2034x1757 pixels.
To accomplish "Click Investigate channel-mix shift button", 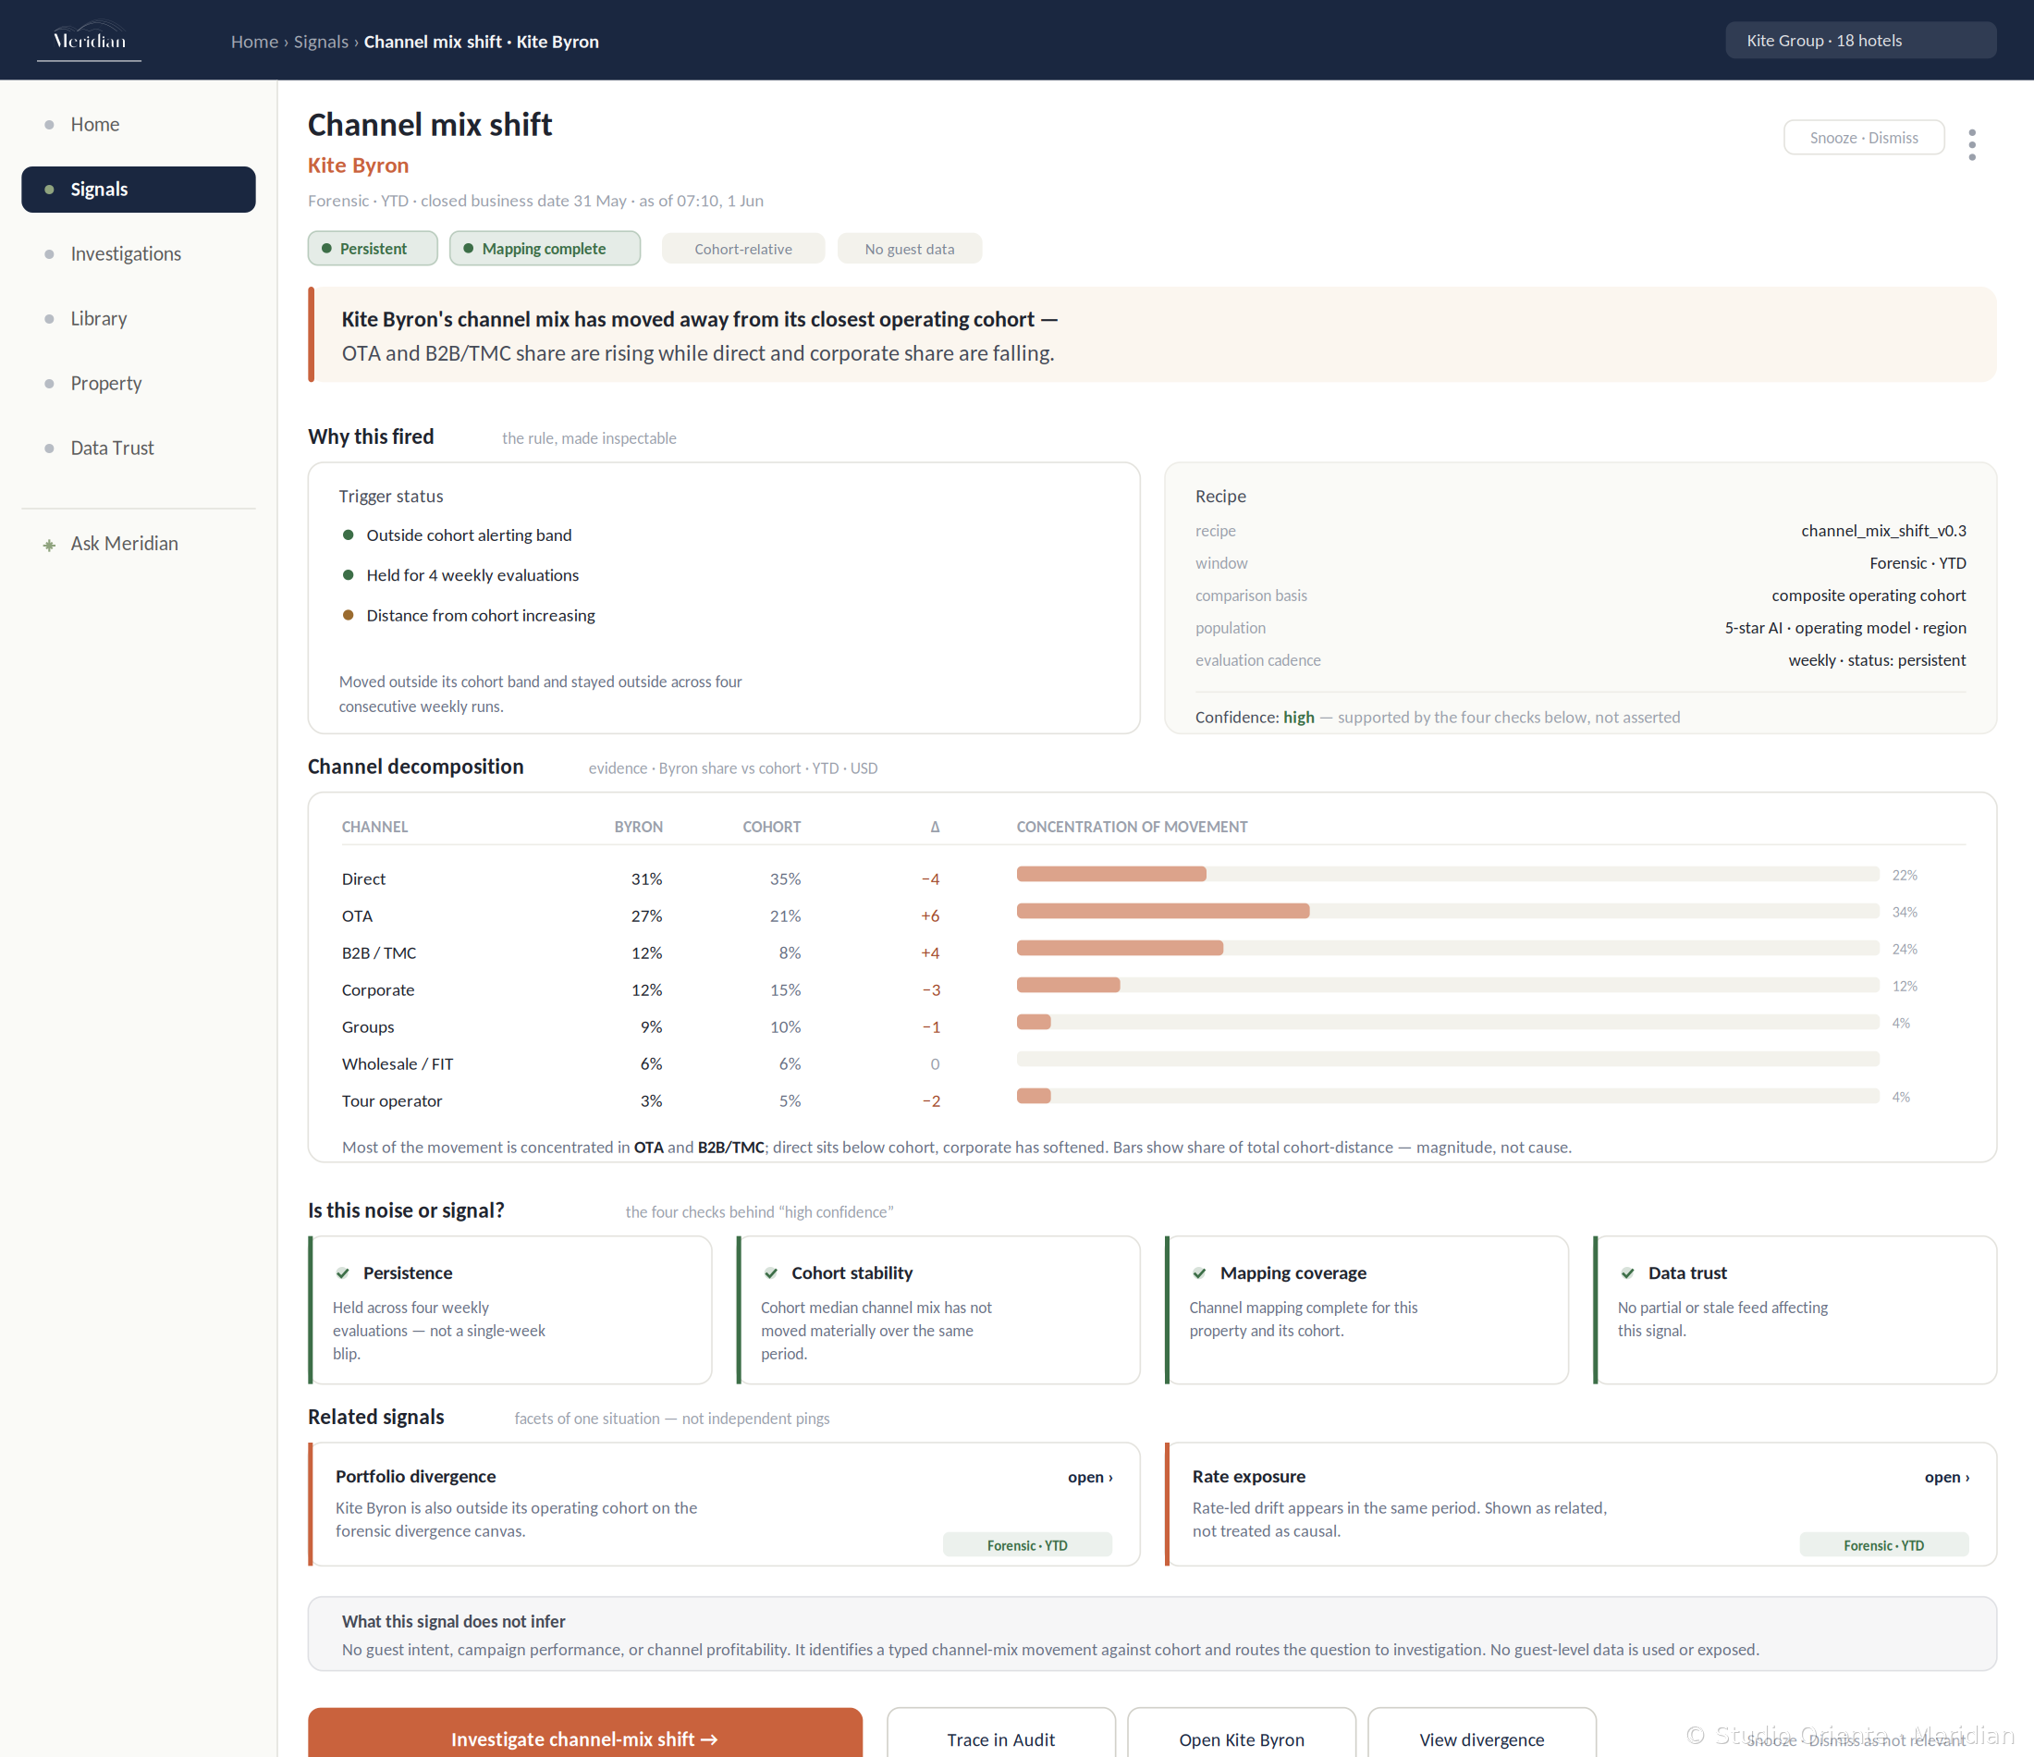I will click(585, 1739).
